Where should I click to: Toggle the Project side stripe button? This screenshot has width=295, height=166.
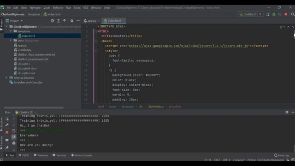click(x=1, y=24)
